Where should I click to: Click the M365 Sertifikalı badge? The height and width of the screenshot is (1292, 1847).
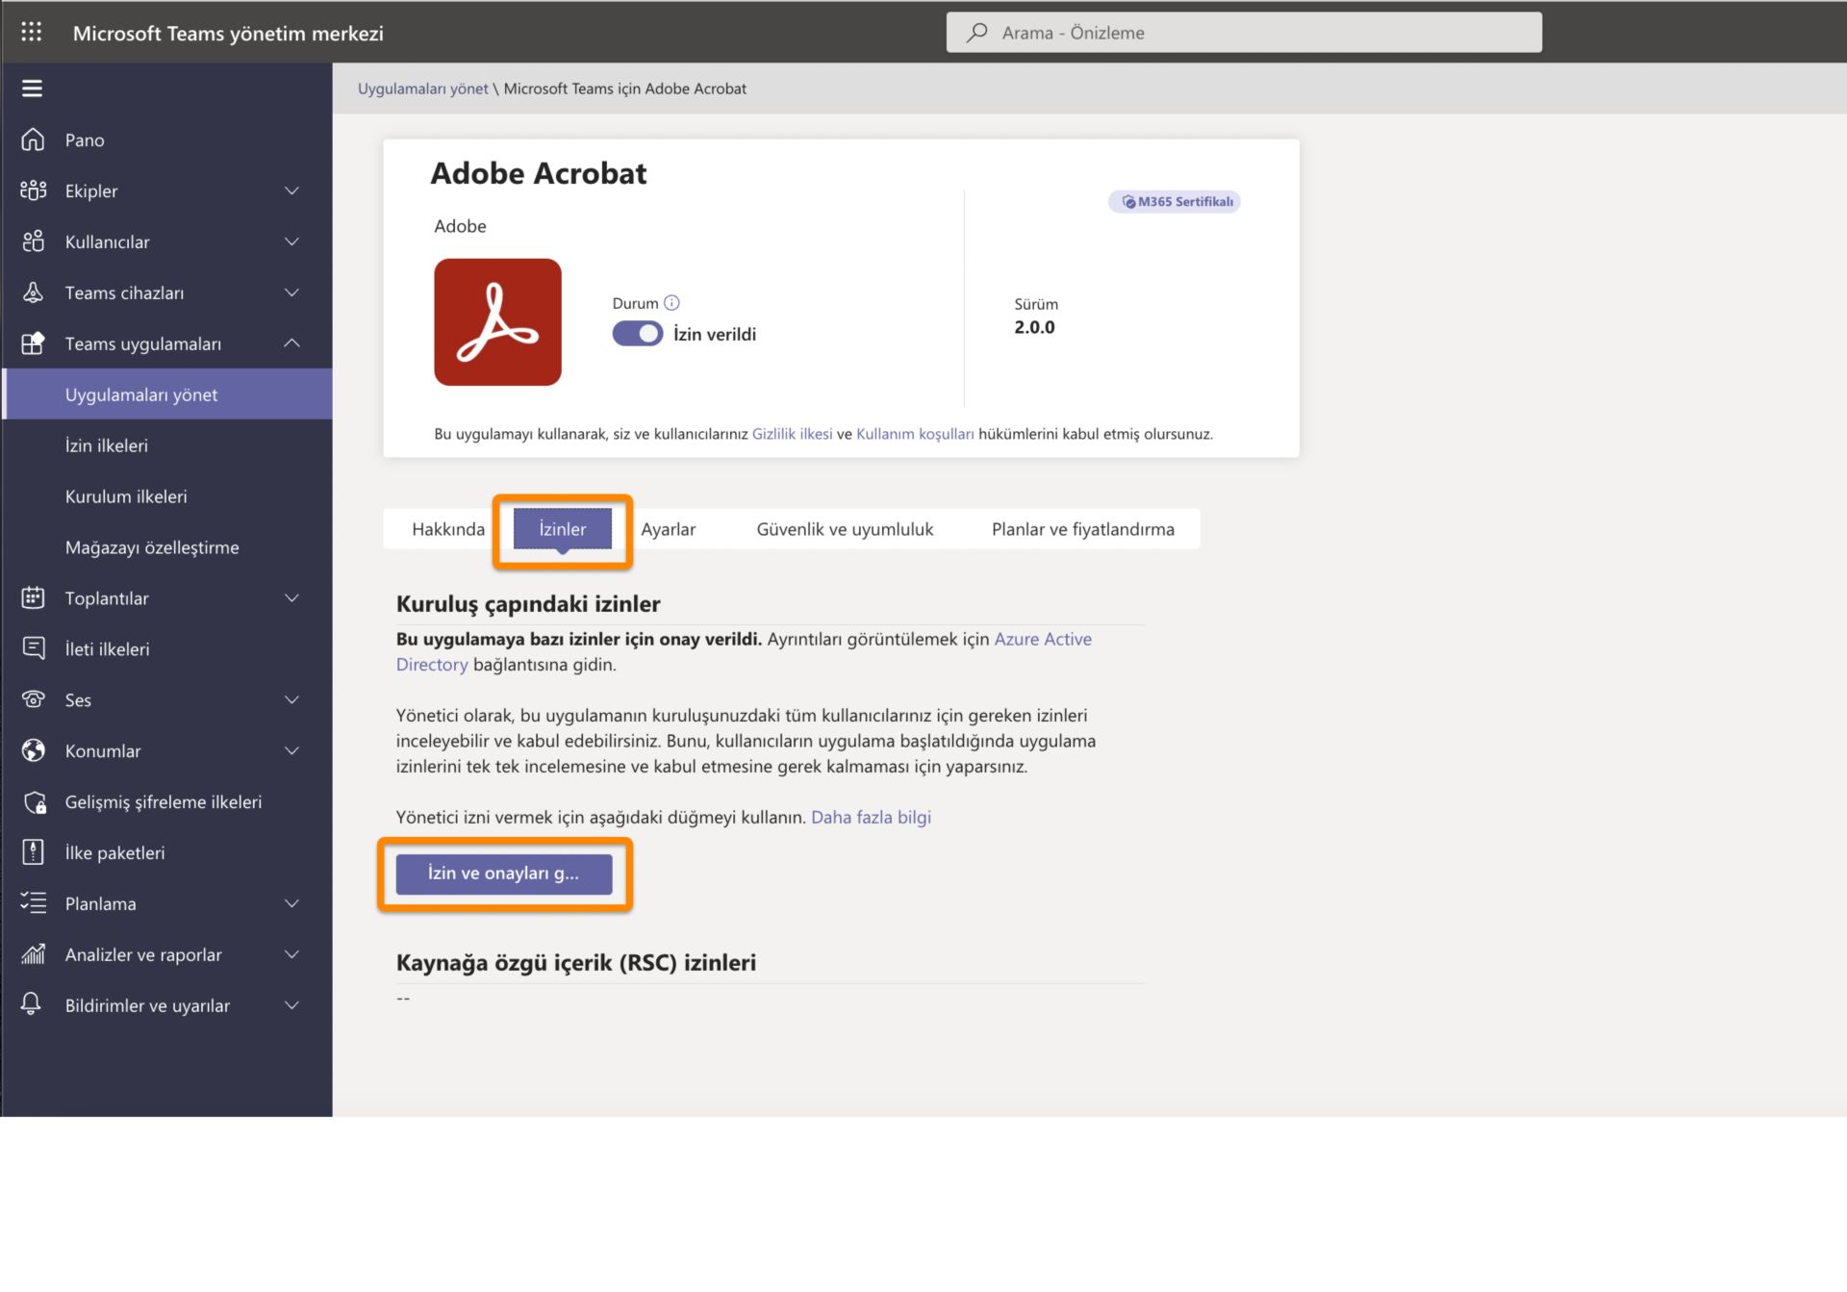[1175, 202]
